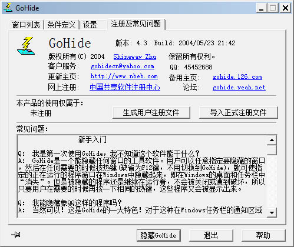This screenshot has height=247, width=294.
Task: Click the large GoHide lightning logo
Action: 26,46
